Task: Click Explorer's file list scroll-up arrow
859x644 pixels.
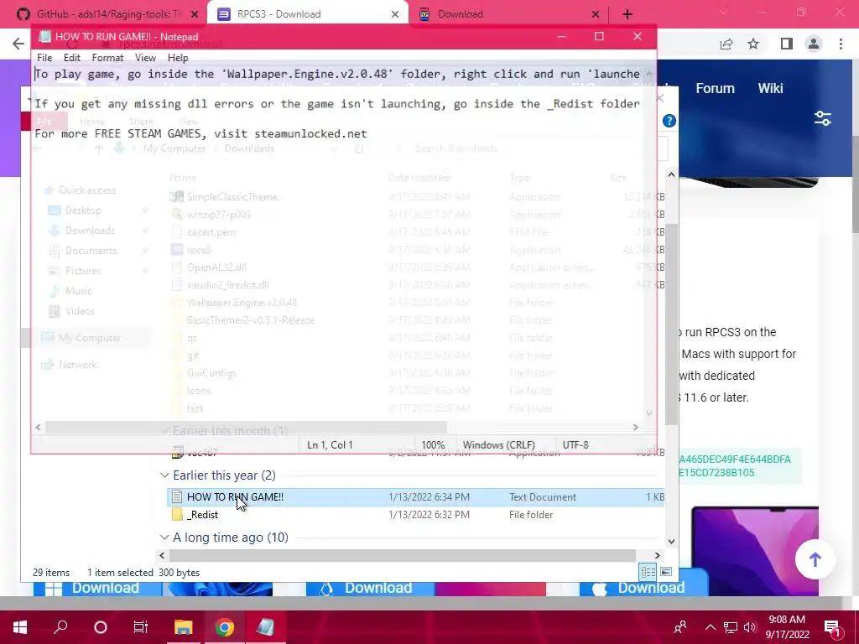Action: coord(672,174)
